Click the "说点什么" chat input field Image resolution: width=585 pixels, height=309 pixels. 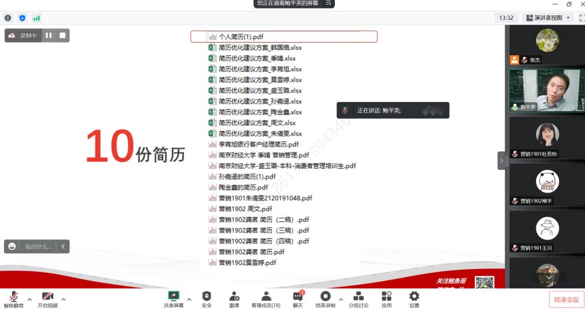[38, 246]
